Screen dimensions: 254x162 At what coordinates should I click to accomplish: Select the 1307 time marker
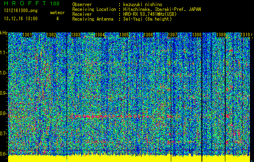173,35
